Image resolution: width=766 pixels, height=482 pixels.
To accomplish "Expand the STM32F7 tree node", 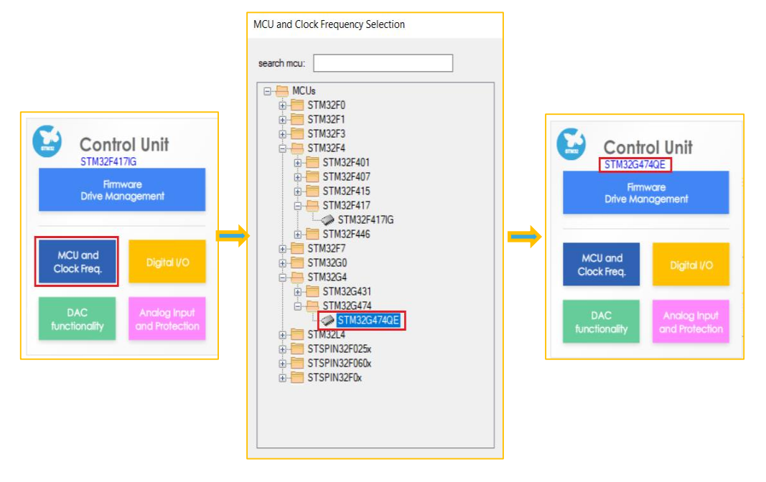I will pyautogui.click(x=282, y=249).
